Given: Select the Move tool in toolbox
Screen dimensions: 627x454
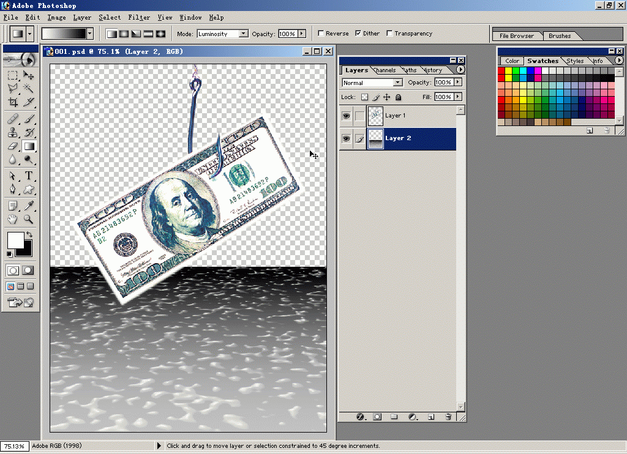Looking at the screenshot, I should coord(28,75).
